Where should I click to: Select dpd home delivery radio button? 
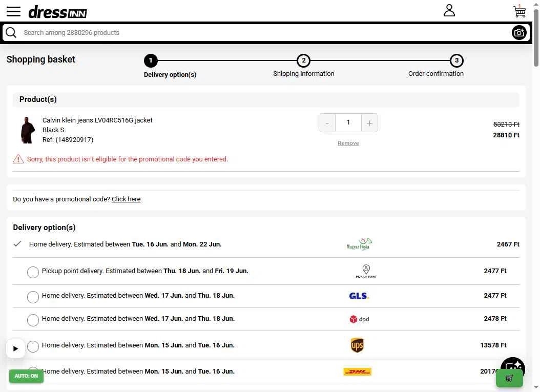(x=33, y=320)
